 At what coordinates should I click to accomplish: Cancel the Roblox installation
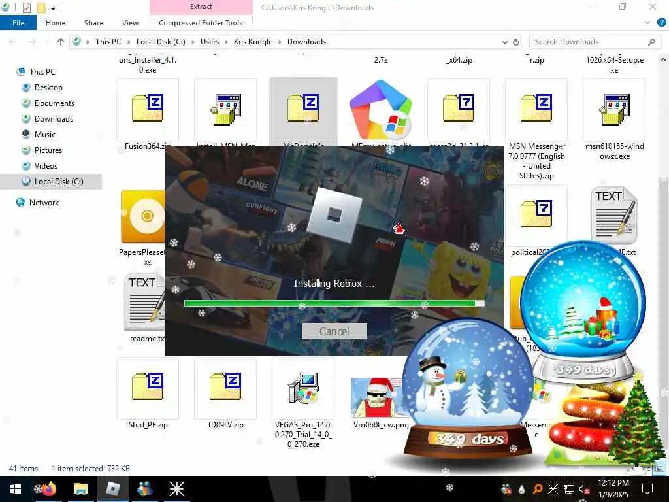pos(334,331)
